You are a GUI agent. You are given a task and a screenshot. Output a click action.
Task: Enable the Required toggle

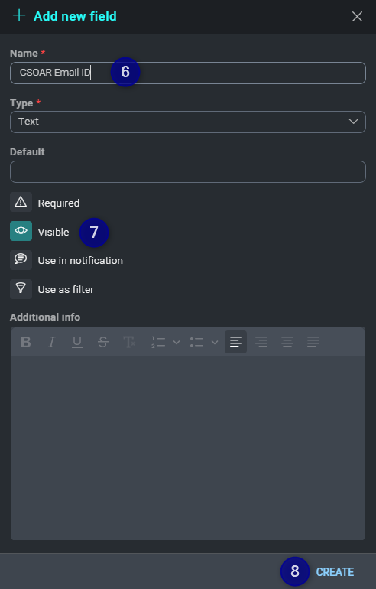click(x=21, y=202)
